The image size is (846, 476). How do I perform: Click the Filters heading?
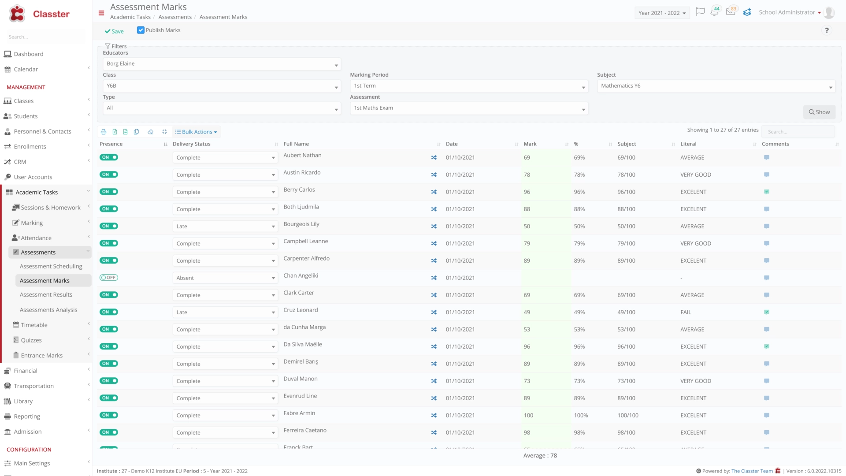(x=116, y=46)
